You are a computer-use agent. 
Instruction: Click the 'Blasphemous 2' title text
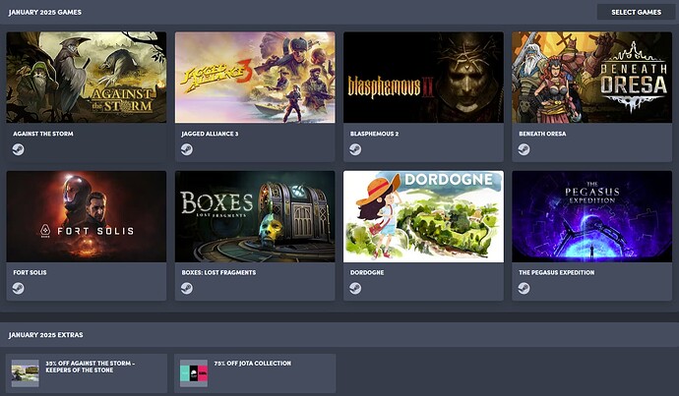[374, 134]
